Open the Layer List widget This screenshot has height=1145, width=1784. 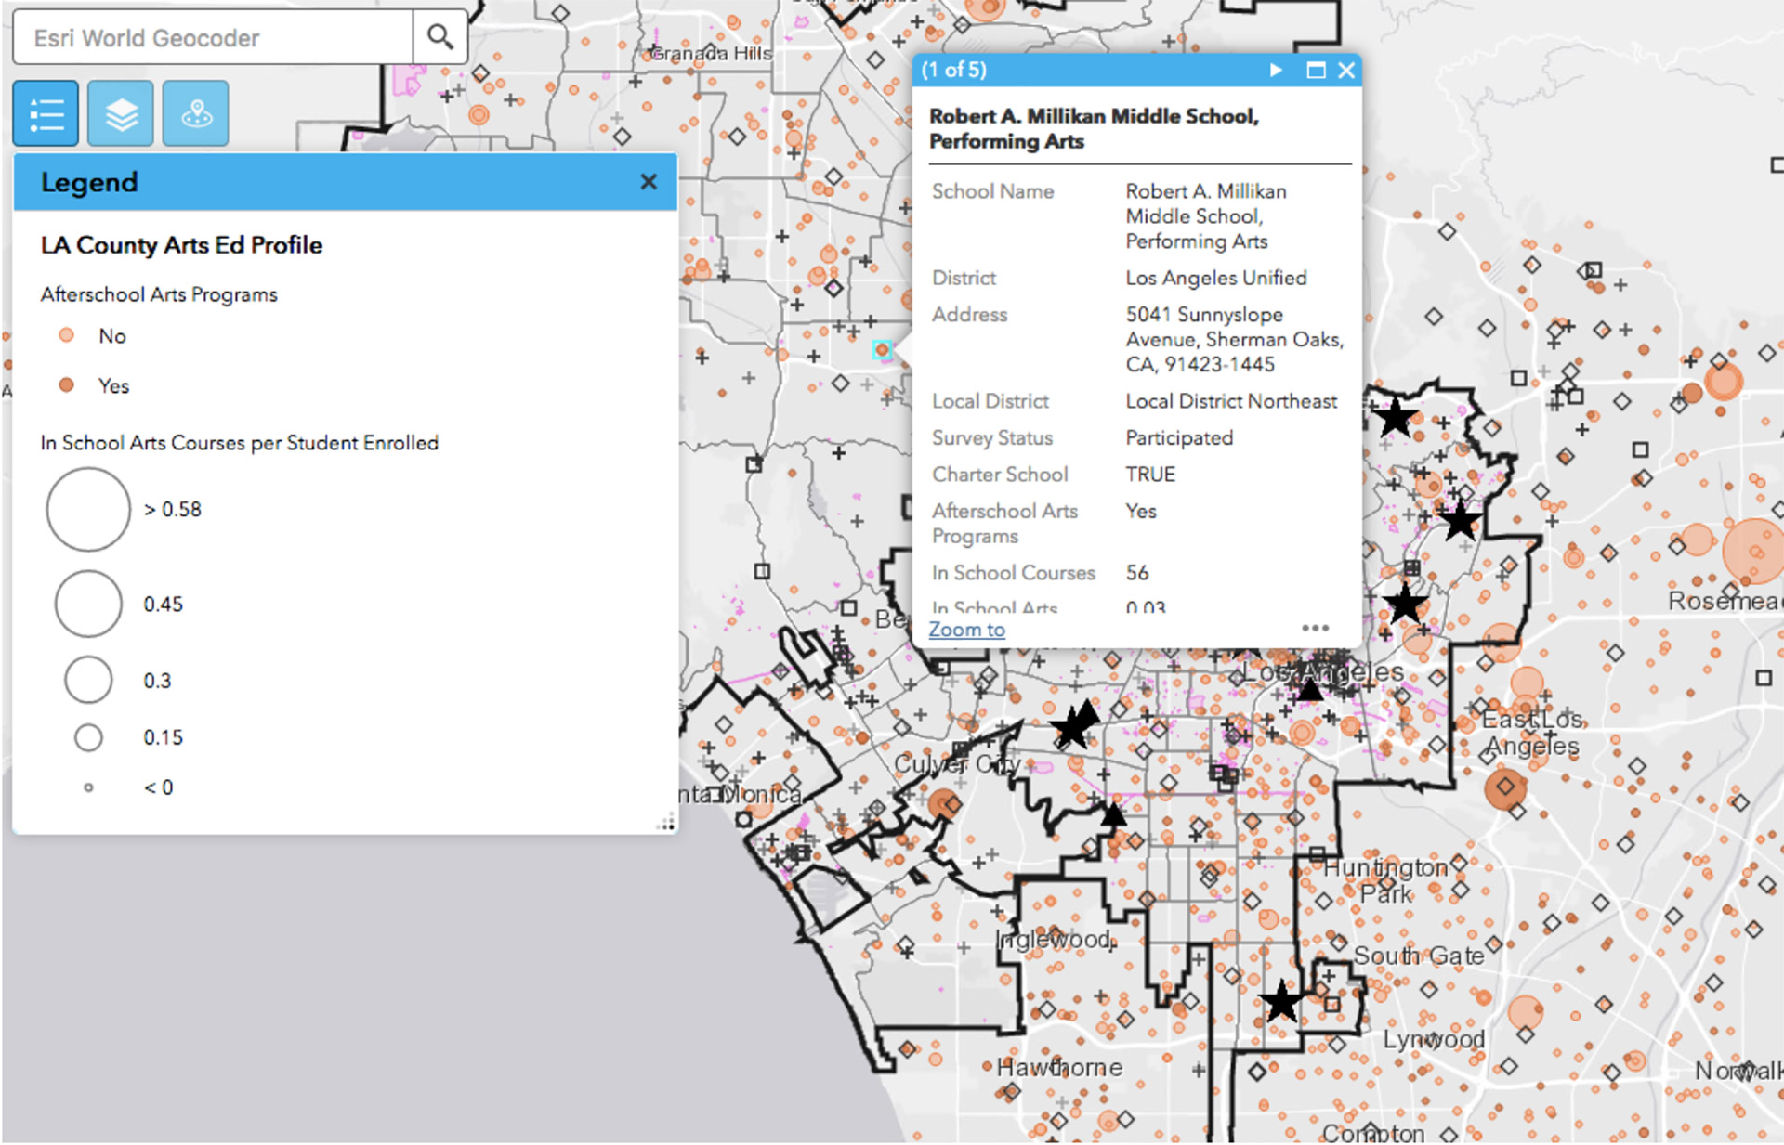(x=121, y=113)
